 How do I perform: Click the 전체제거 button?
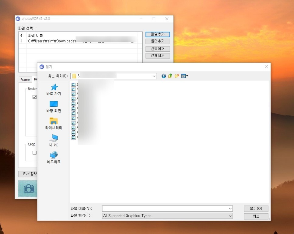[158, 56]
